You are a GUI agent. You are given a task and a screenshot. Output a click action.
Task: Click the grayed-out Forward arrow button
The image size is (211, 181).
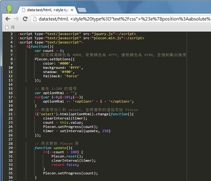16,19
